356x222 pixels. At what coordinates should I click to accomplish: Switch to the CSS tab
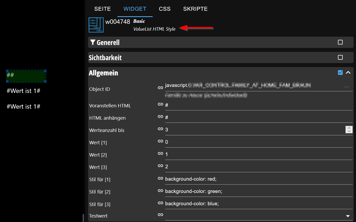coord(165,9)
